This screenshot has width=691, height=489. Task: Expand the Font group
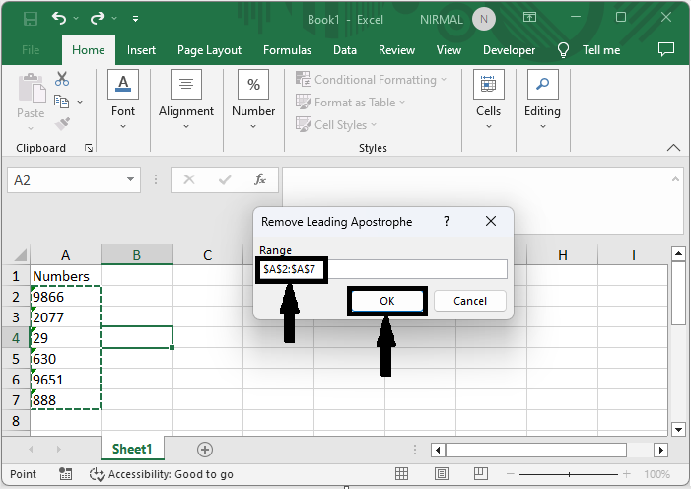(x=123, y=101)
